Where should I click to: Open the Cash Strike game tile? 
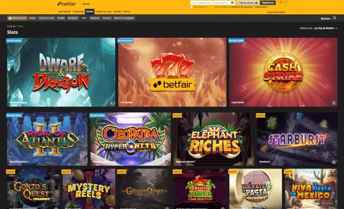283,72
